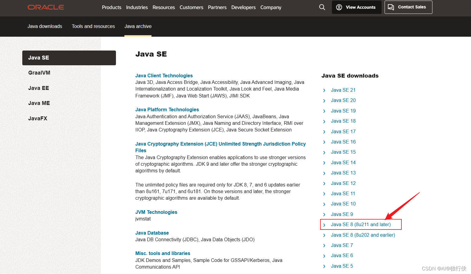Click chevron beside Java SE 8 (8u202 and earlier)
471x274 pixels.
(324, 235)
